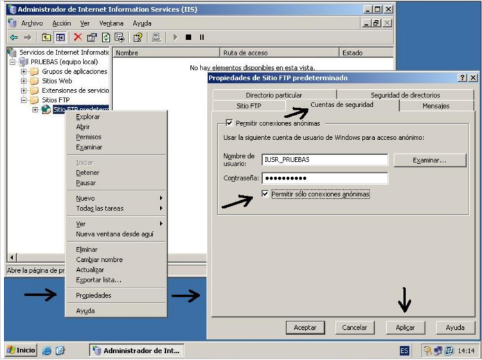Click the MMC document icon left of the Archivo menu
Image resolution: width=482 pixels, height=360 pixels.
(12, 23)
